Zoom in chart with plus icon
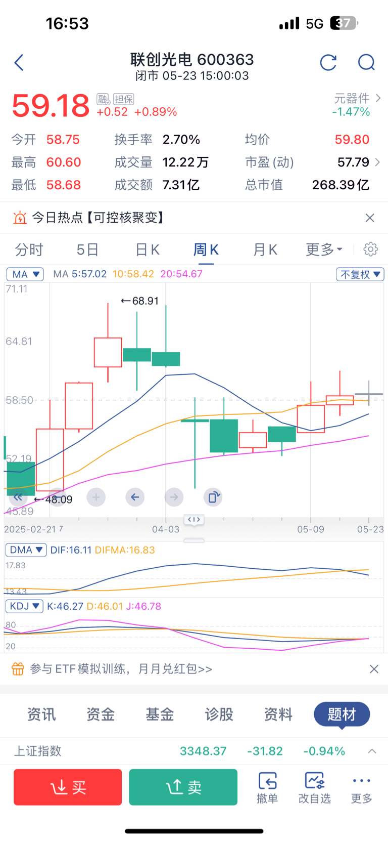The width and height of the screenshot is (388, 841). pos(96,497)
